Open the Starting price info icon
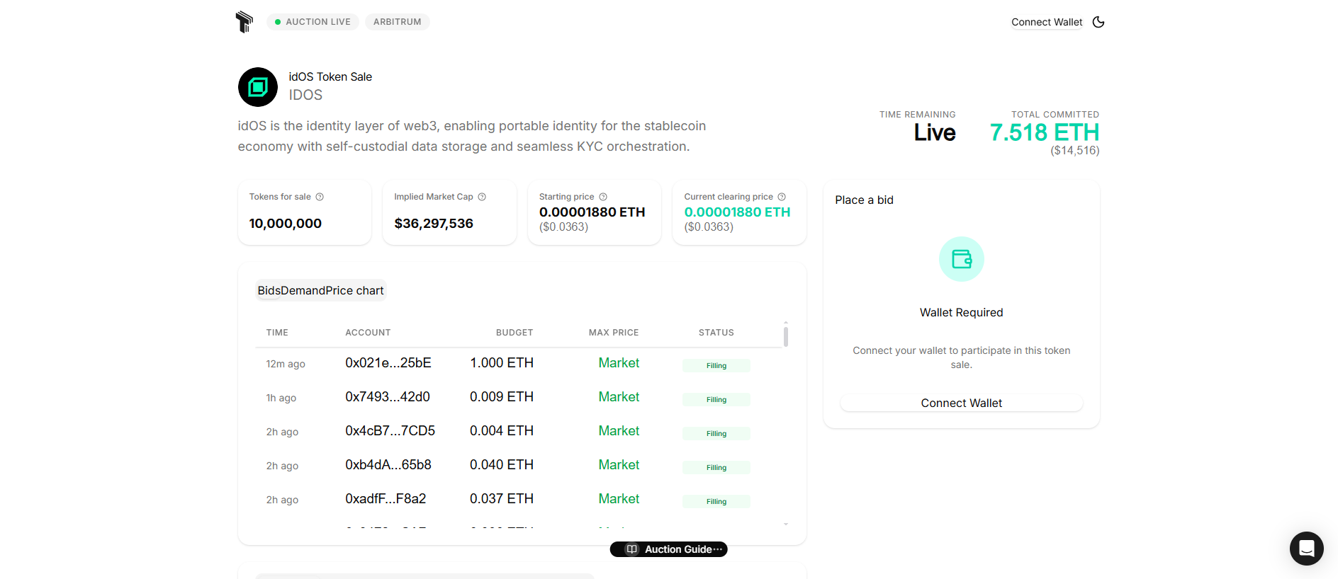 603,197
